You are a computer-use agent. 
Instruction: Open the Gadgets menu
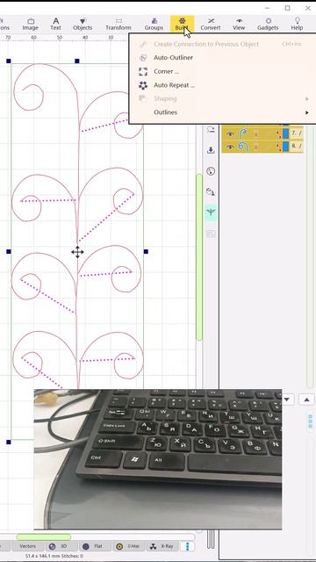coord(268,24)
